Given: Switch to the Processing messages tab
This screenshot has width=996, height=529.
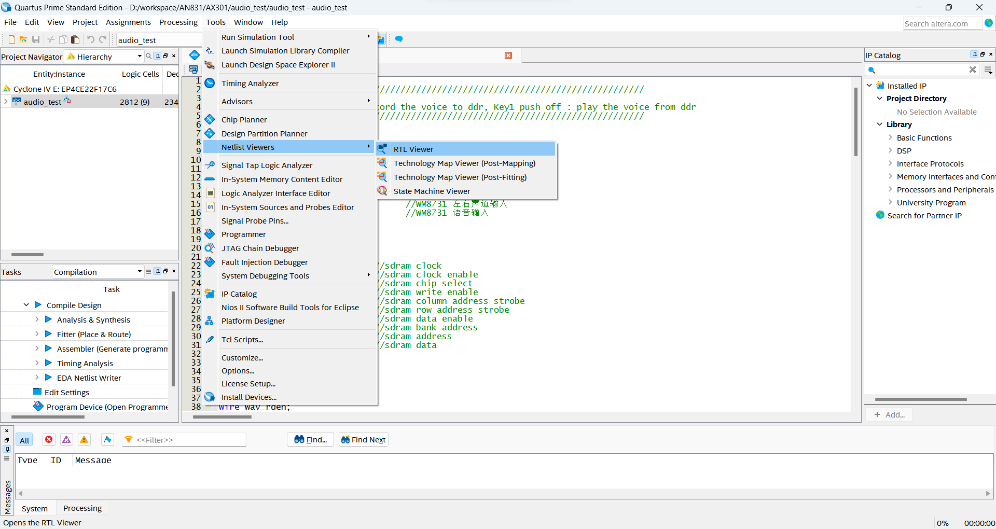Looking at the screenshot, I should pyautogui.click(x=82, y=508).
